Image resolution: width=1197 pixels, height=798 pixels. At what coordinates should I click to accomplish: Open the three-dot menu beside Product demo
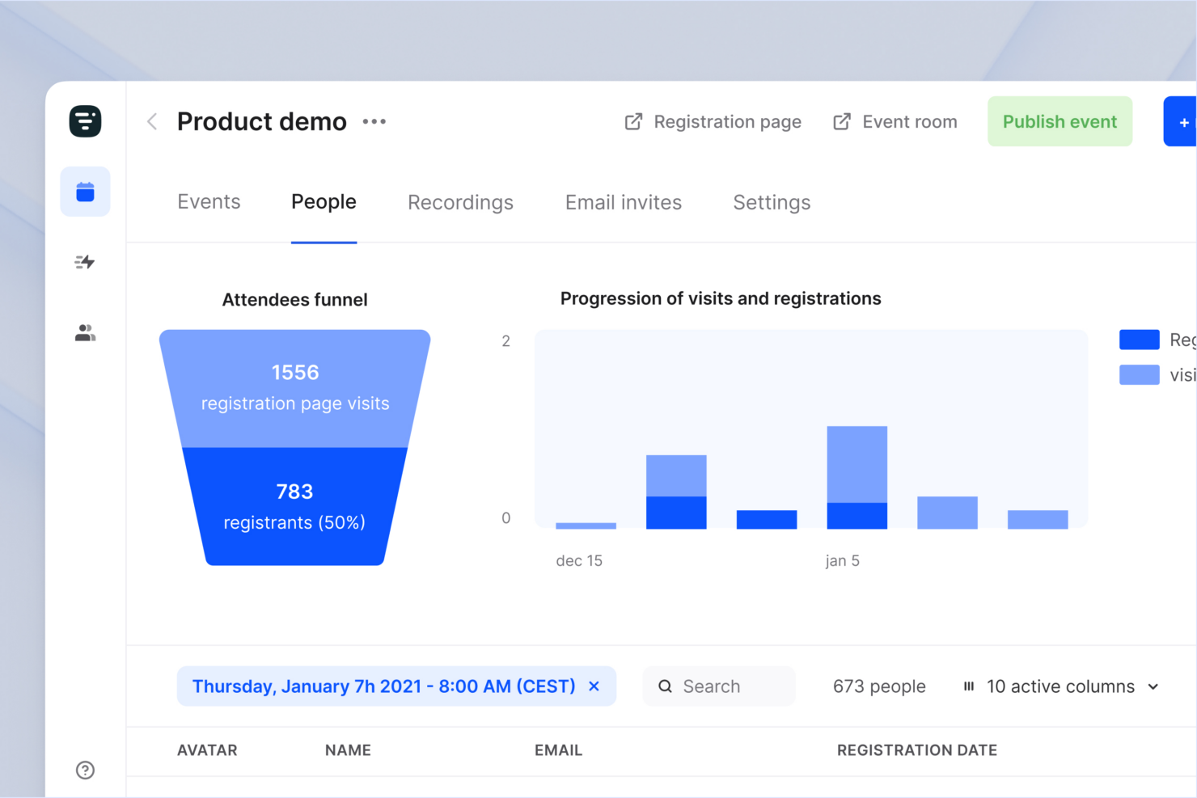(x=374, y=122)
